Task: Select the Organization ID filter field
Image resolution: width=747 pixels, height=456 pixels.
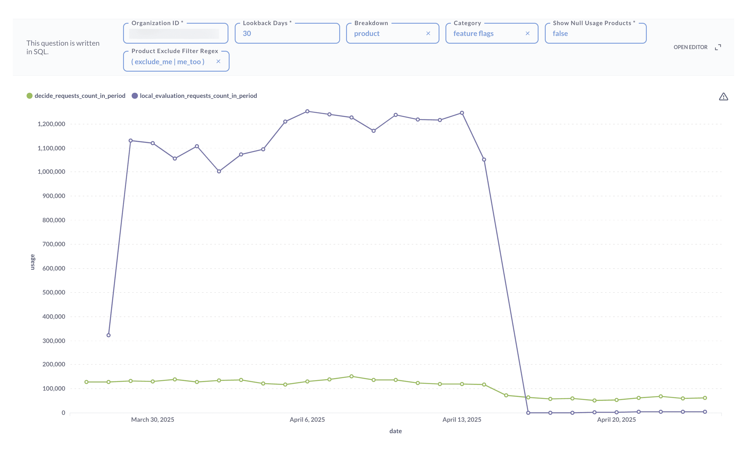Action: click(x=175, y=33)
